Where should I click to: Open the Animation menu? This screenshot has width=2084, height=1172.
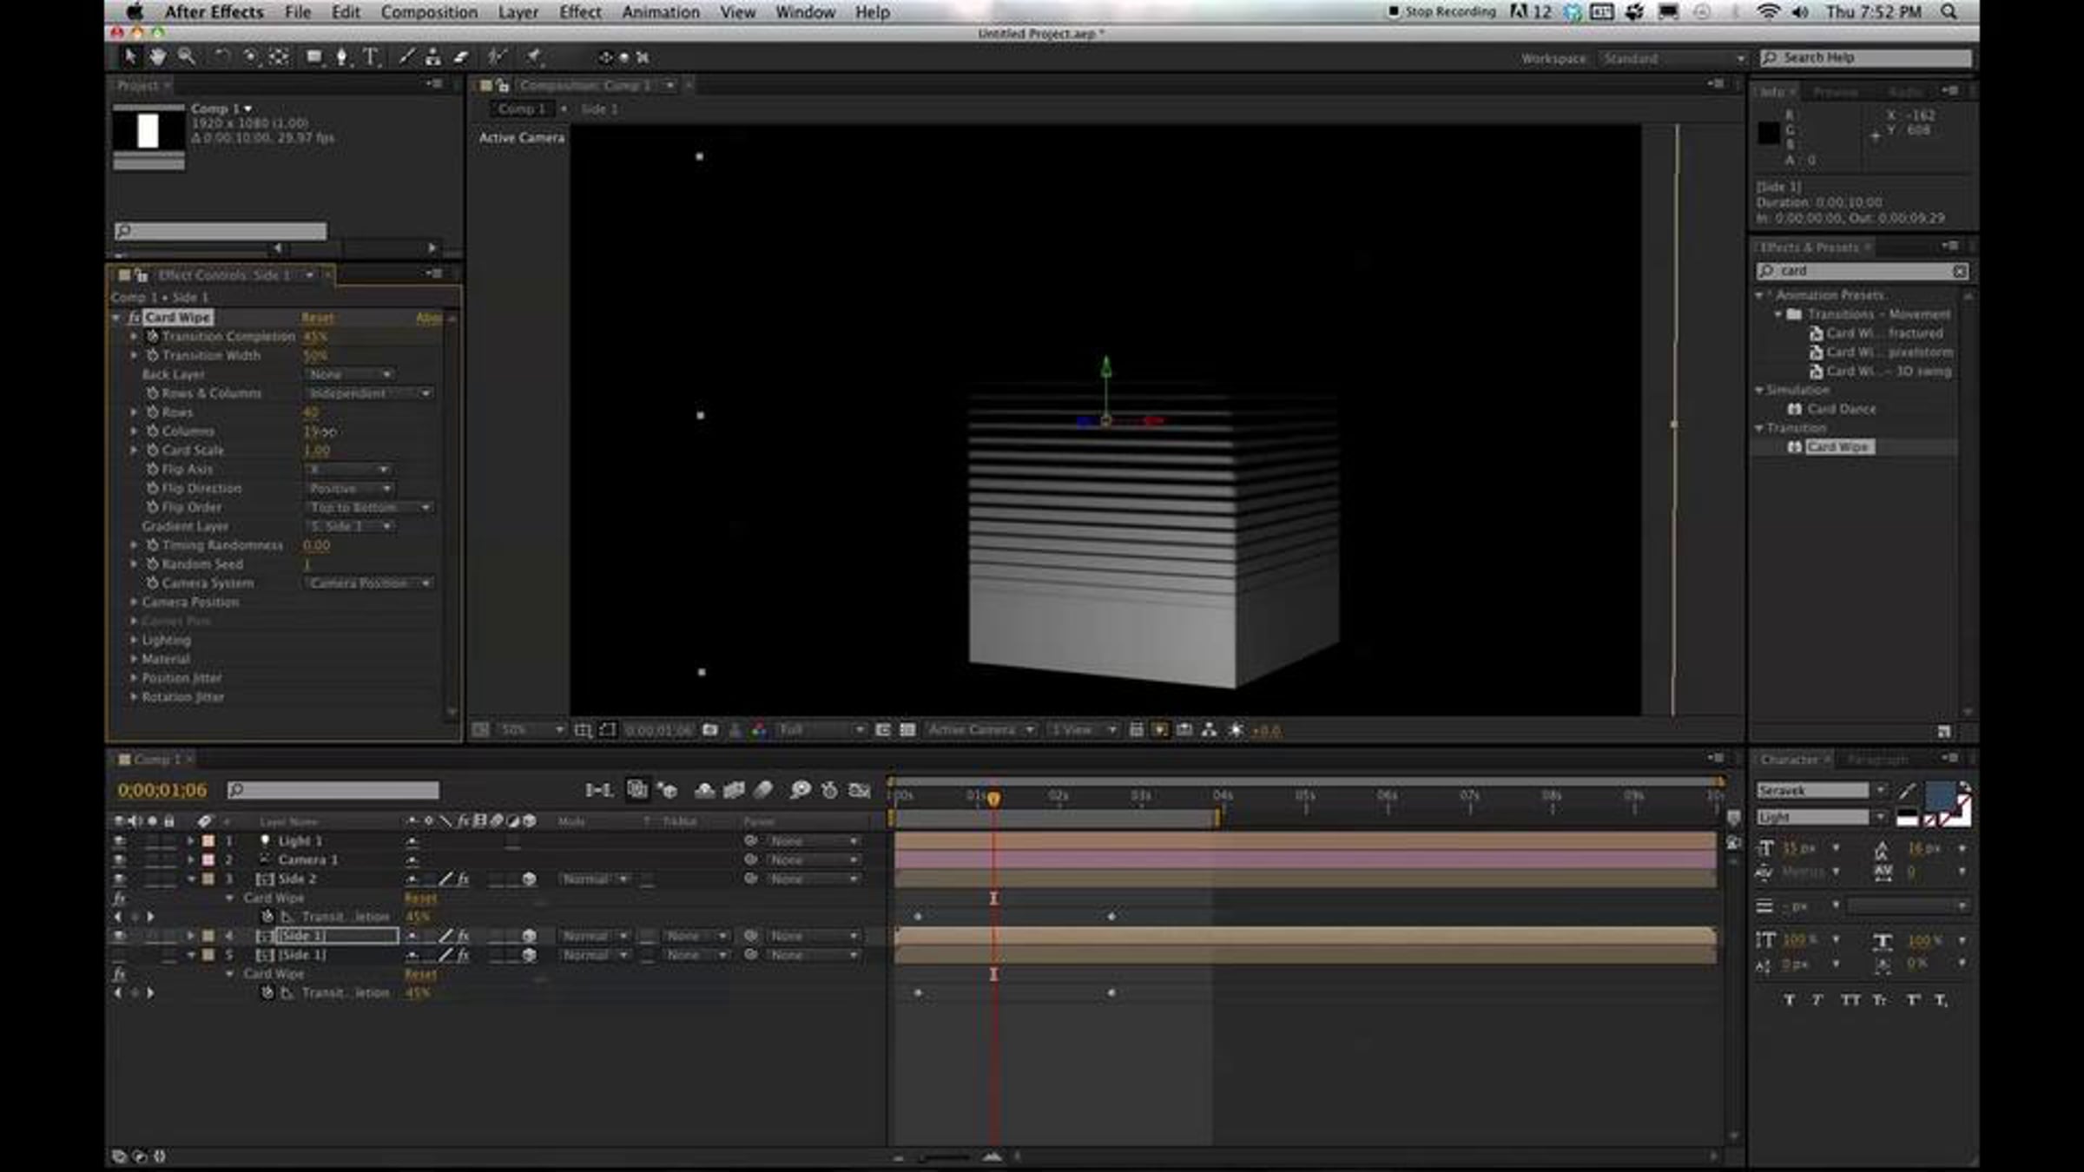pyautogui.click(x=660, y=12)
